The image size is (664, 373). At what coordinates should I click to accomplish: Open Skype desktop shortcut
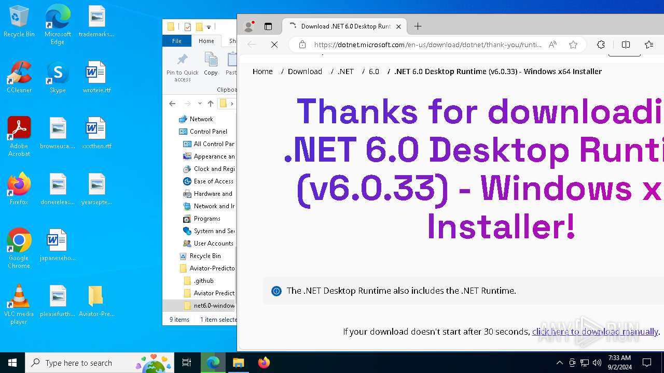point(58,77)
